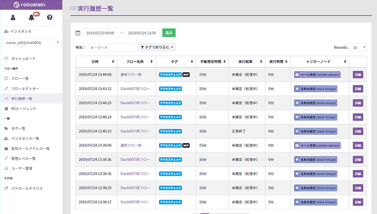Viewport: 377px width, 214px height.
Task: Open ユーザー管理 in the sidebar
Action: 21,169
